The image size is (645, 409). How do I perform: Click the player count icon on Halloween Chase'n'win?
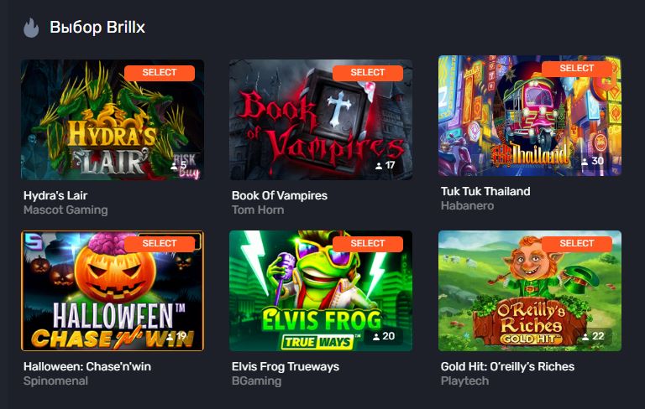point(171,337)
